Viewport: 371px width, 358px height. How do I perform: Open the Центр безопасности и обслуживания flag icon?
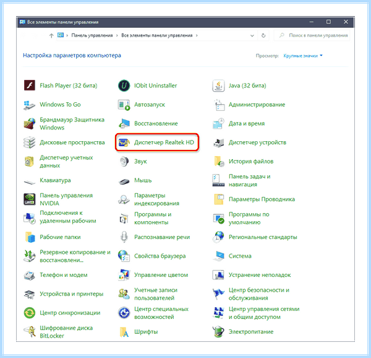click(218, 294)
